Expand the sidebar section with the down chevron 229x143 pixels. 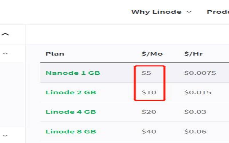pos(5,136)
